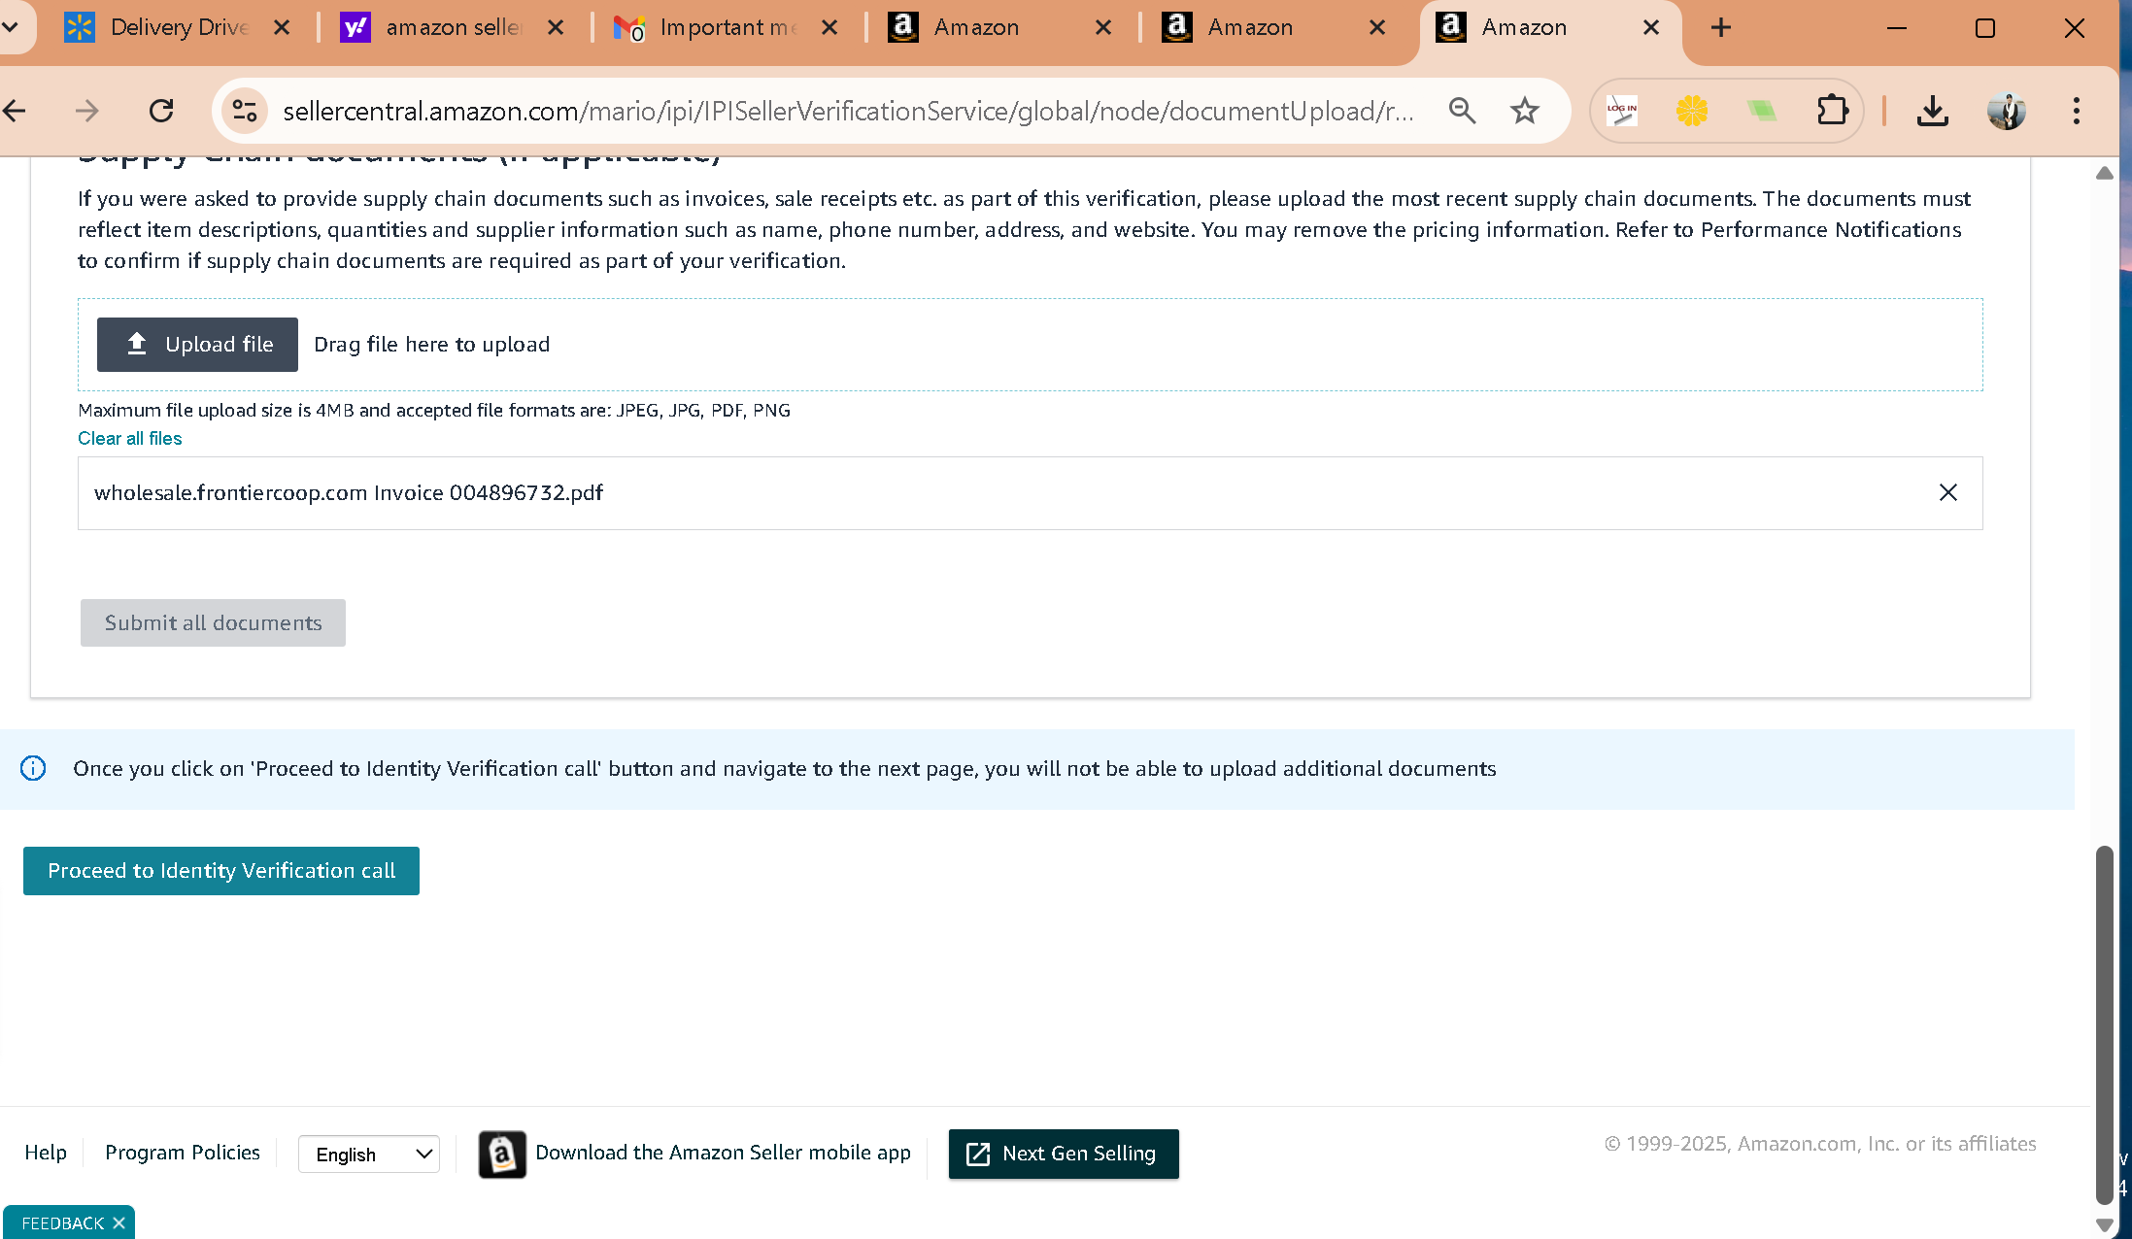Go forward to next page
The height and width of the screenshot is (1239, 2132).
coord(87,111)
